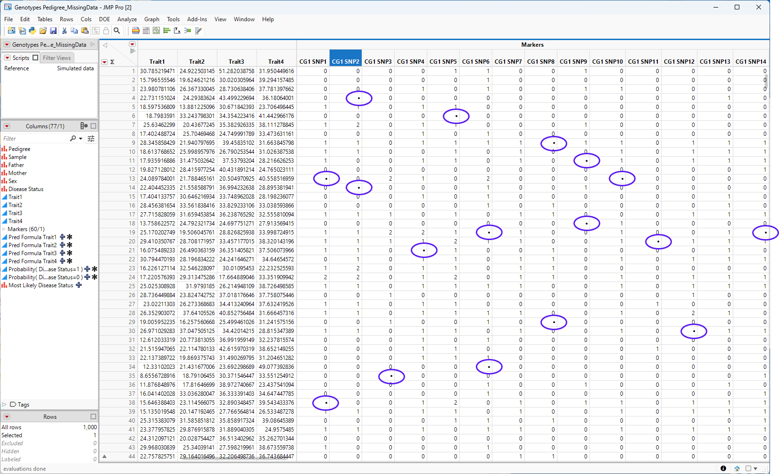The height and width of the screenshot is (474, 779).
Task: Click the formula calculator toolbar icon
Action: click(146, 31)
